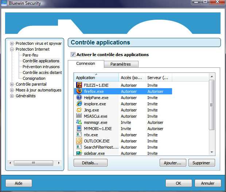The image size is (226, 192).
Task: Expand the Contrôle parental node
Action: point(12,84)
